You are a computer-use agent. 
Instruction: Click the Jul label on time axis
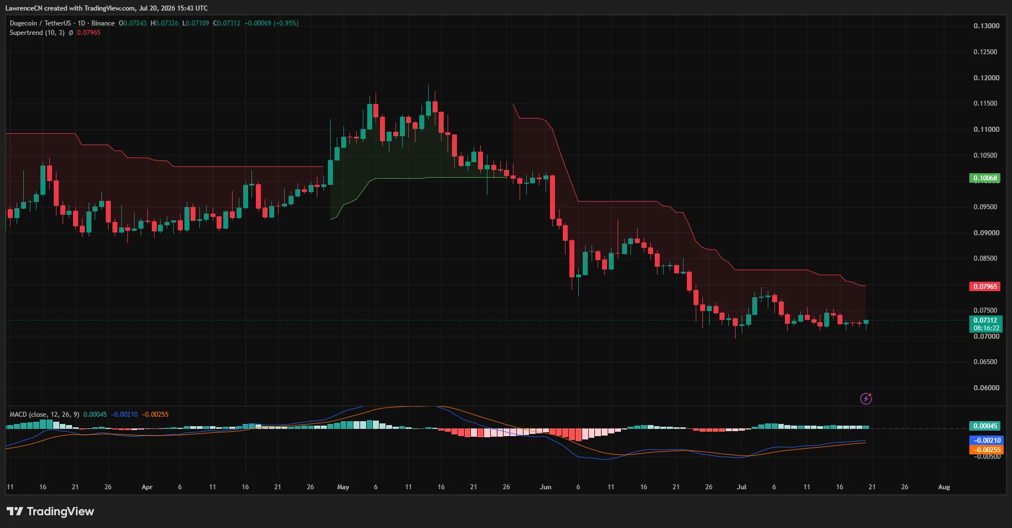pos(741,487)
